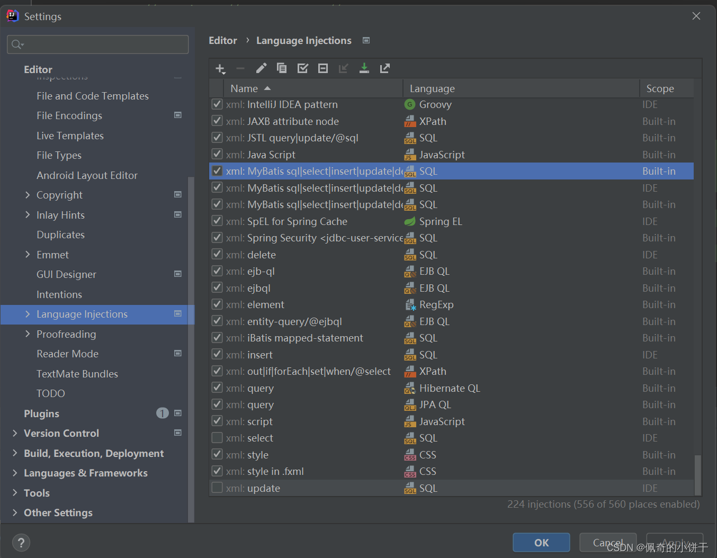
Task: Select the xml: entity-query/@ejbql row
Action: pos(452,321)
